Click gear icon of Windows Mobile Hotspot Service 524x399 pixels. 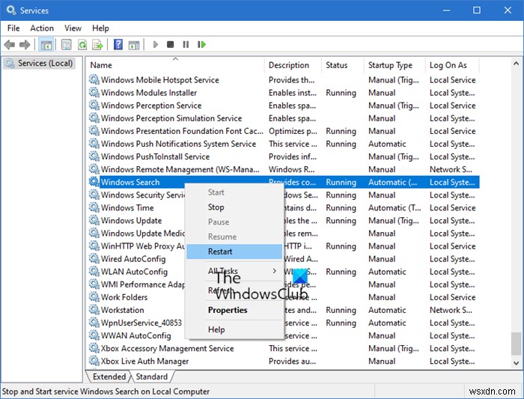(x=94, y=80)
